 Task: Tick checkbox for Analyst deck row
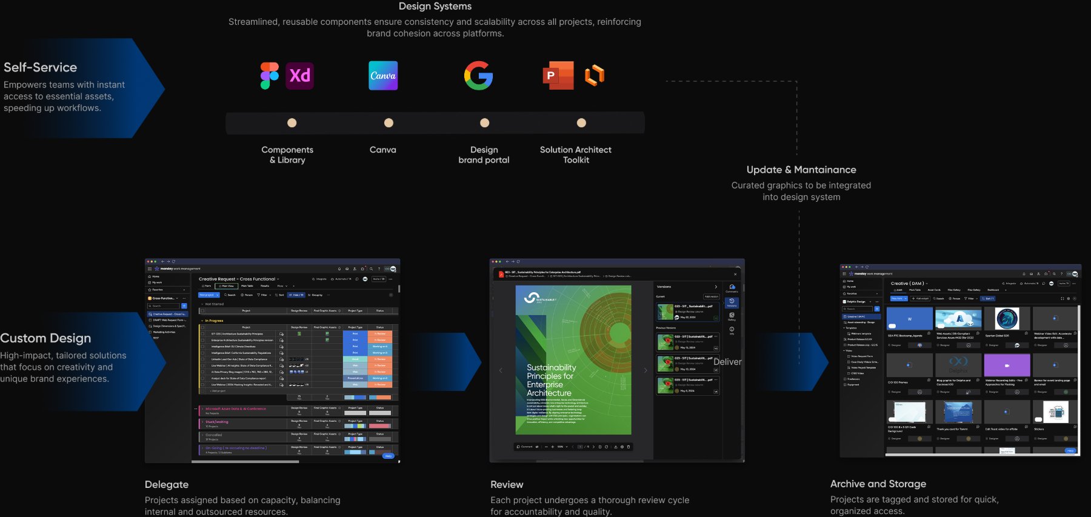click(x=202, y=378)
